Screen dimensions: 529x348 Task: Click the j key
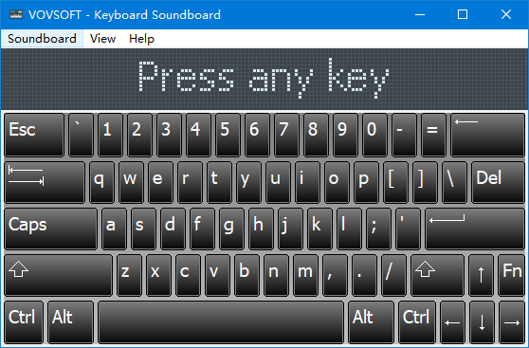(290, 229)
